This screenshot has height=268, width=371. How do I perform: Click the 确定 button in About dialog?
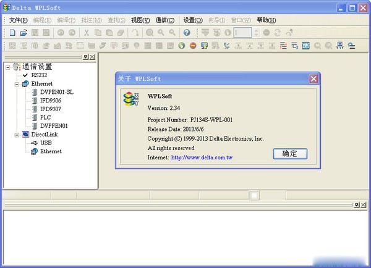click(290, 154)
